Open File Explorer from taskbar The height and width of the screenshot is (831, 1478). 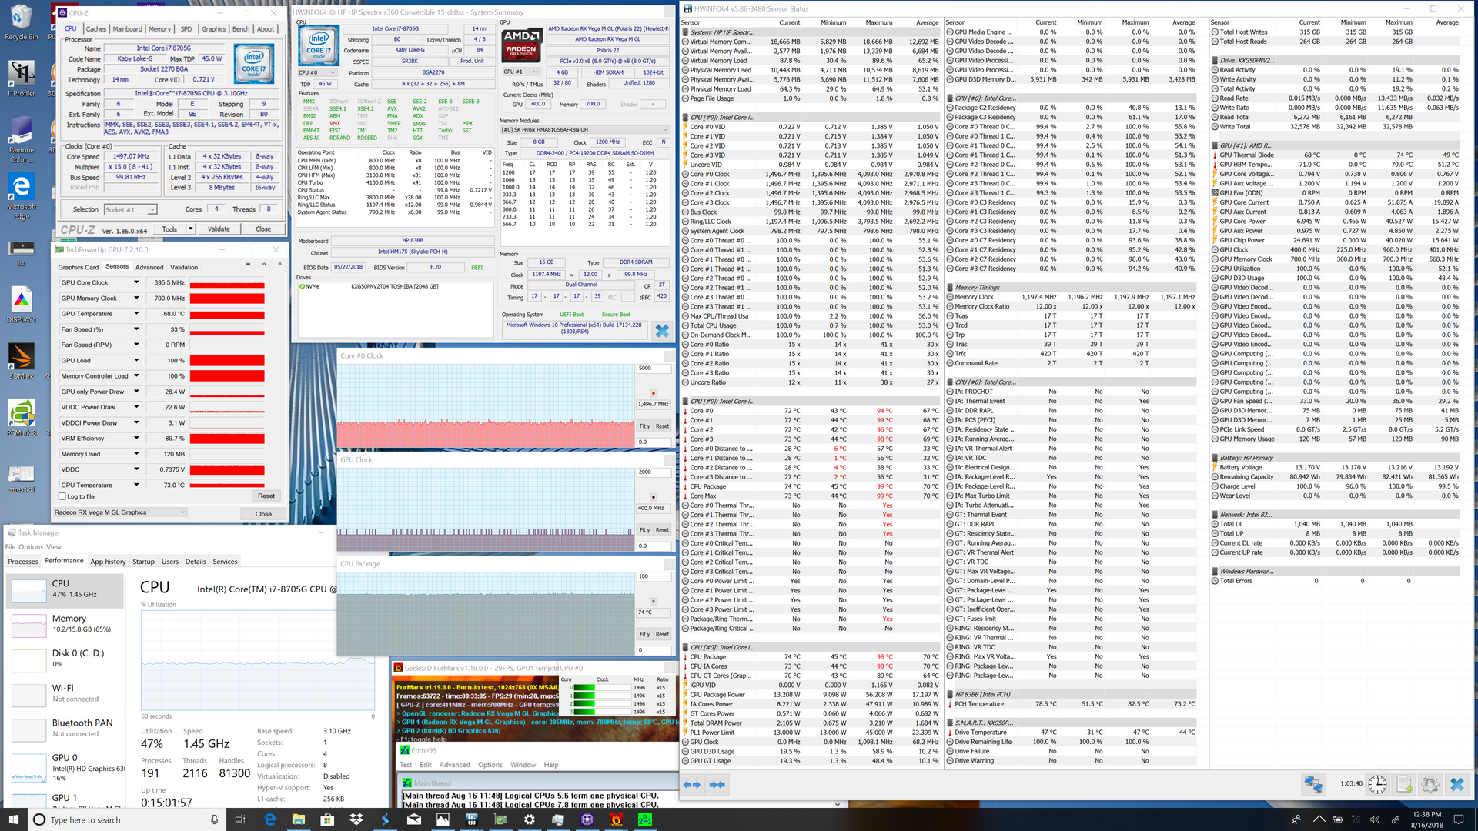coord(298,819)
